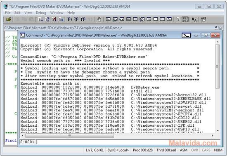The height and width of the screenshot is (156, 227).
Task: Open the Options toolbar icon
Action: pyautogui.click(x=203, y=19)
